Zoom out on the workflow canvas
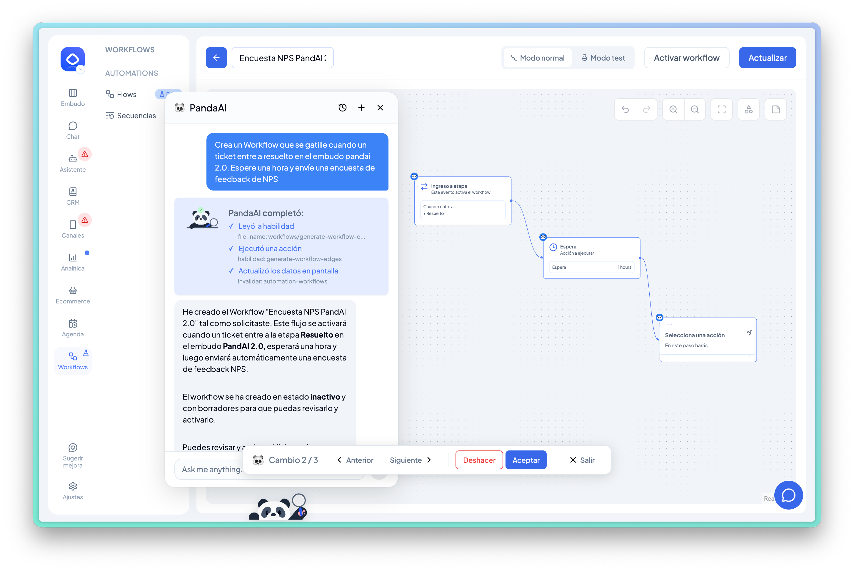 coord(695,109)
